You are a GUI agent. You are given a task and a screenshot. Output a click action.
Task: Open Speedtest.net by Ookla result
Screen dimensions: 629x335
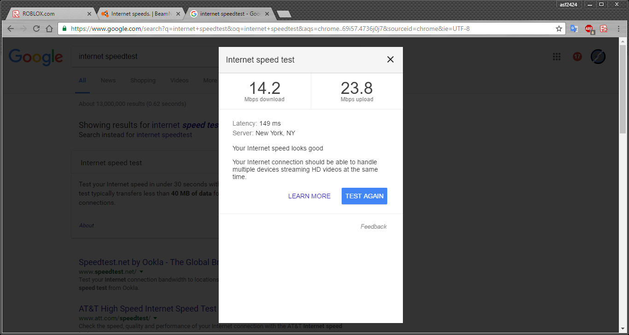[149, 262]
